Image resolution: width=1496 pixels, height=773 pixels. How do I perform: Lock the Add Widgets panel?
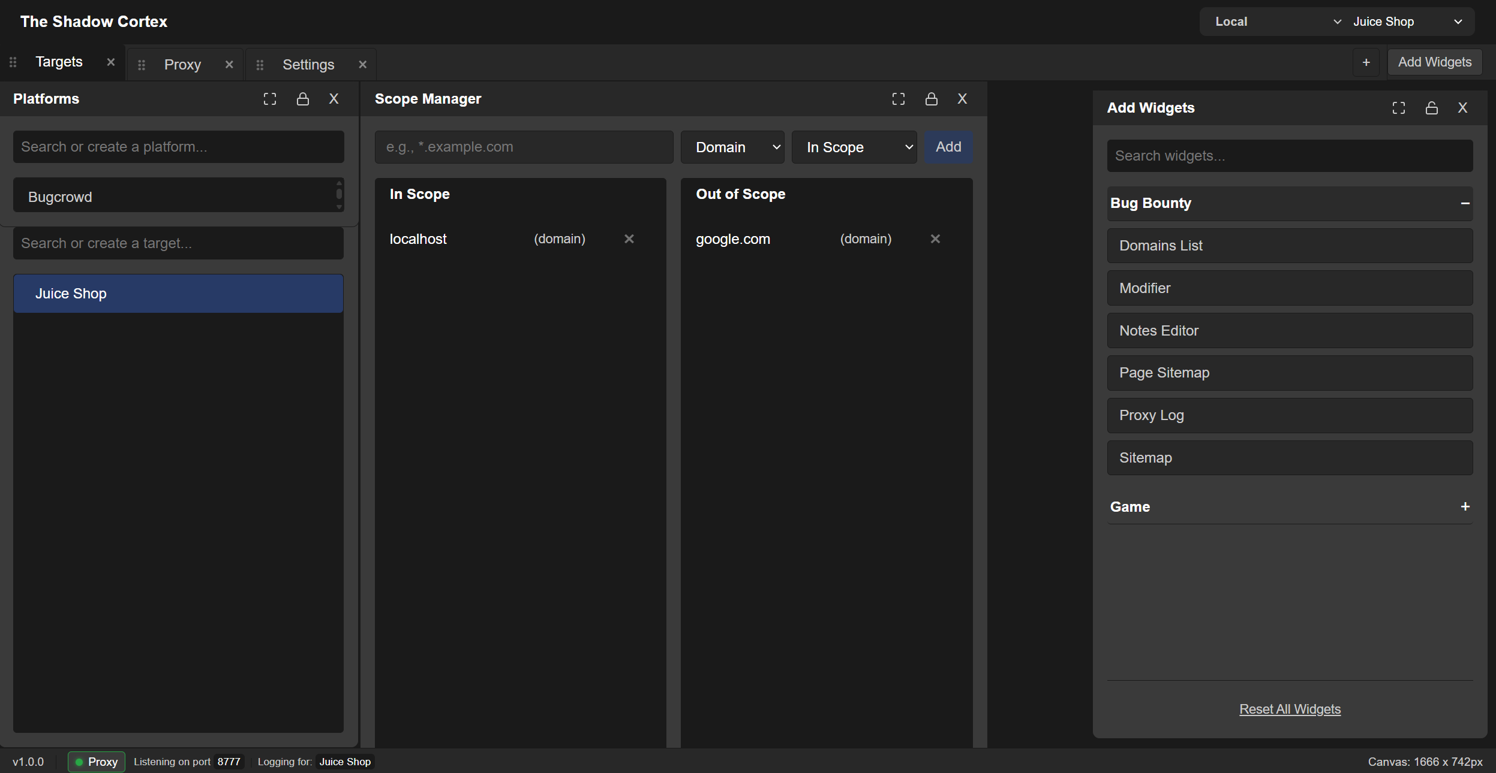point(1432,107)
